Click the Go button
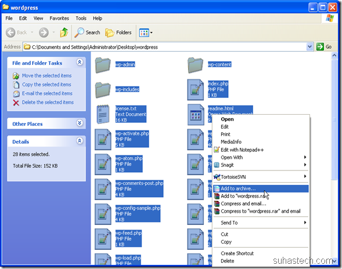 324,46
